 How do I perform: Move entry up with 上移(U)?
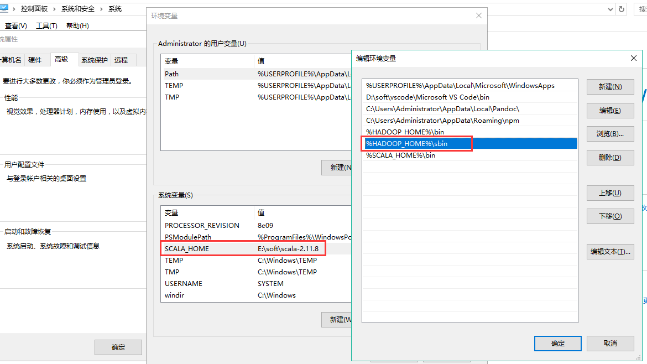[610, 193]
